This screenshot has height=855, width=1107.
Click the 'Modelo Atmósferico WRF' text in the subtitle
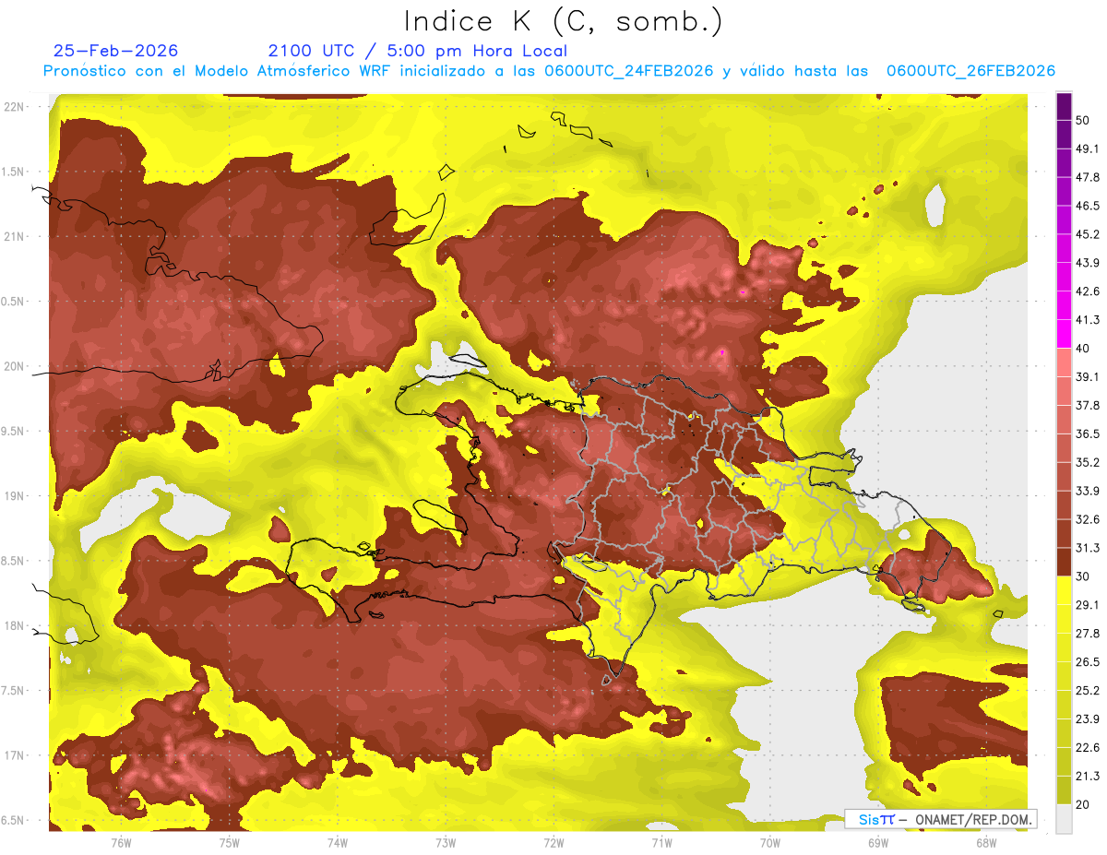coord(292,71)
